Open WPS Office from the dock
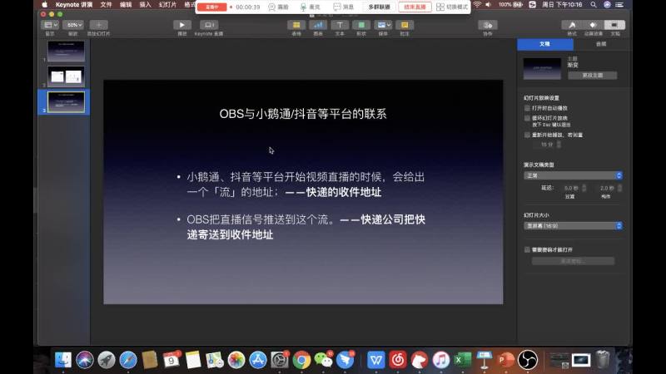This screenshot has height=374, width=666. (x=376, y=360)
